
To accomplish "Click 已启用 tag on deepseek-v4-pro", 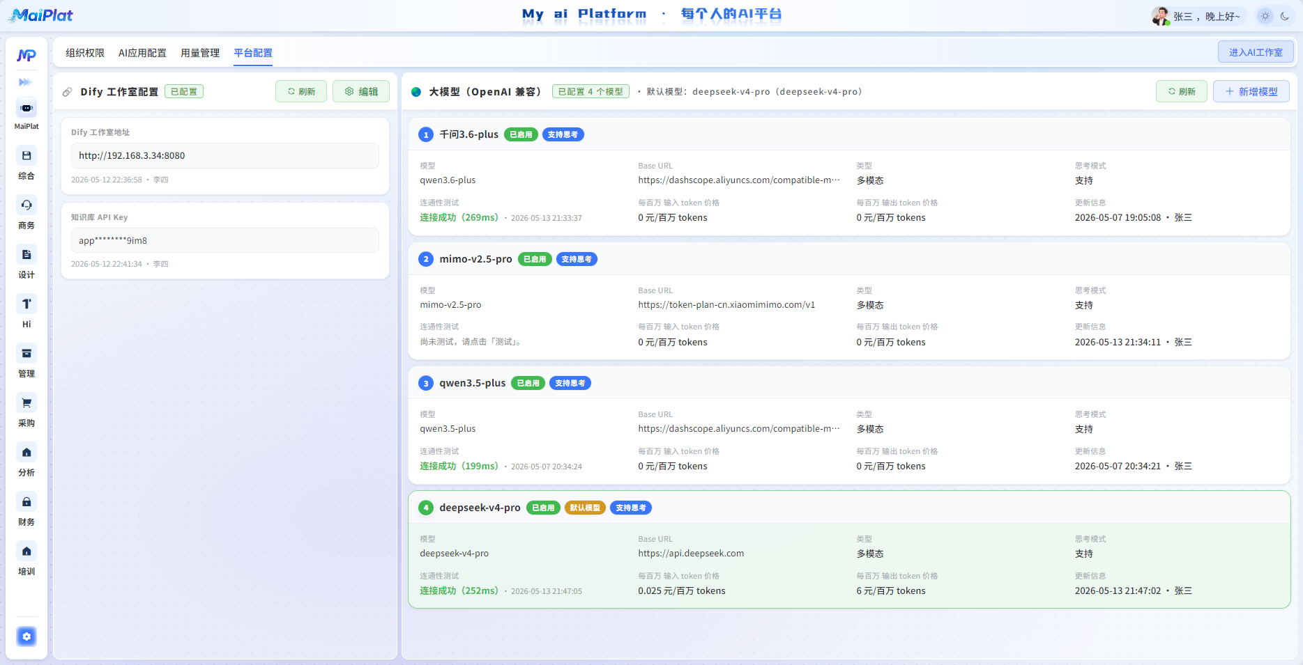I will (x=543, y=508).
